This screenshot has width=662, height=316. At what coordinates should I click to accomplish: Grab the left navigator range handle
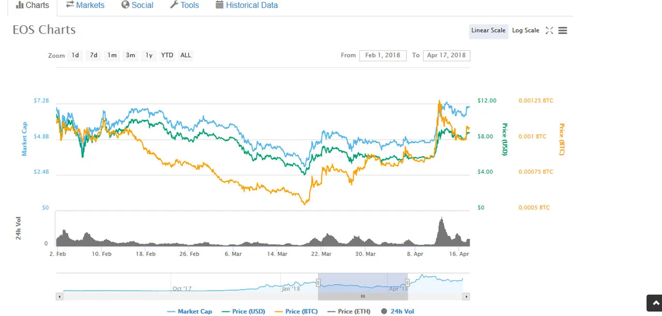pyautogui.click(x=318, y=283)
